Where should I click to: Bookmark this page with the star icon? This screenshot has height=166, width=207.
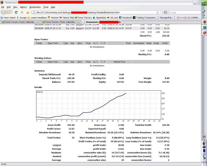[158, 12]
